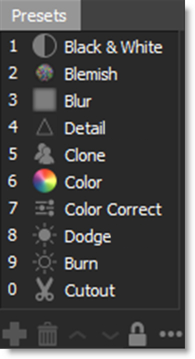This screenshot has width=195, height=359.
Task: Pick the Color wheel swatch preset
Action: (x=45, y=181)
